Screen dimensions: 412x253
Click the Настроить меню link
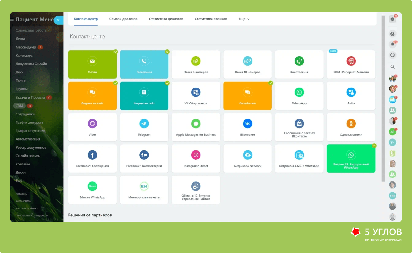point(26,208)
